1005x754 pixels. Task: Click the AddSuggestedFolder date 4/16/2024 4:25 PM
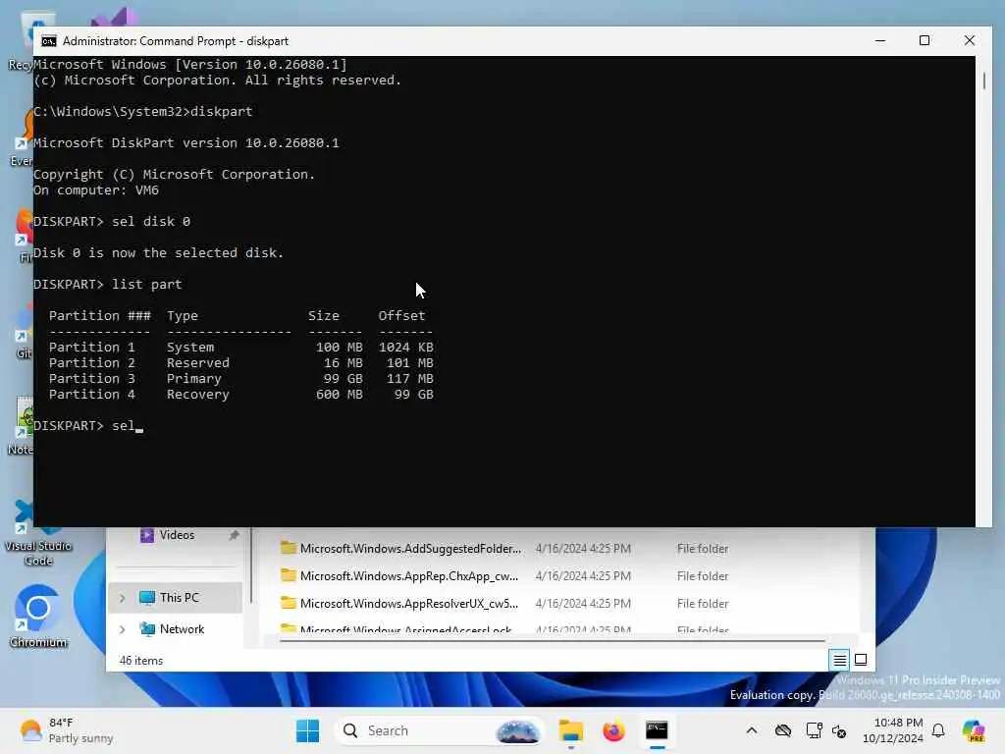tap(583, 548)
